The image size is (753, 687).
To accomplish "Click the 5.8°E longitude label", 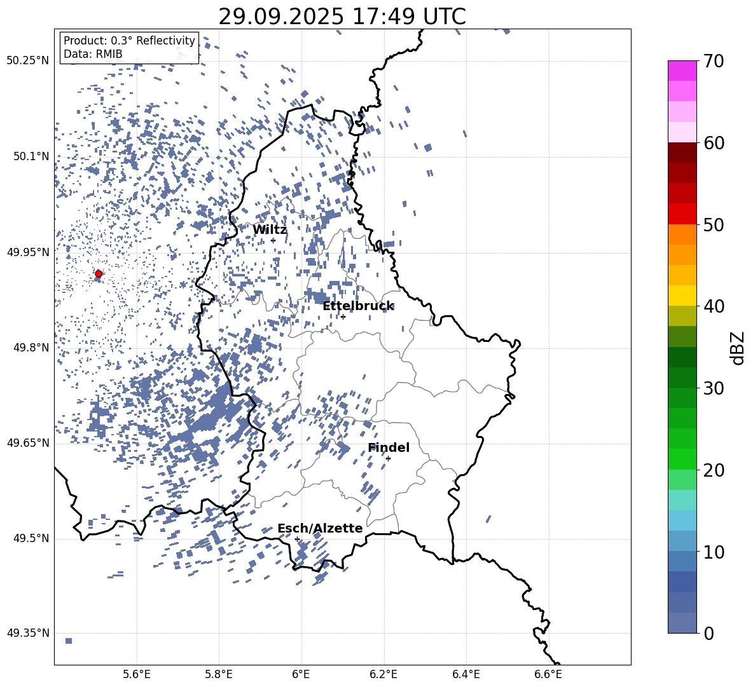I will (x=219, y=674).
